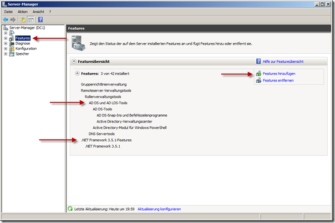This screenshot has height=223, width=335.
Task: Open the ? help menu
Action: pos(50,12)
